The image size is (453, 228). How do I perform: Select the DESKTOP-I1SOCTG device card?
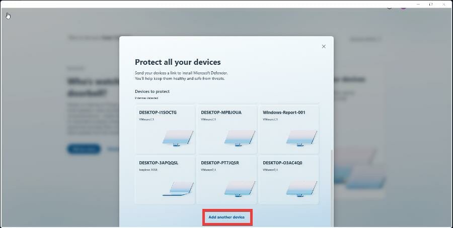(x=165, y=130)
